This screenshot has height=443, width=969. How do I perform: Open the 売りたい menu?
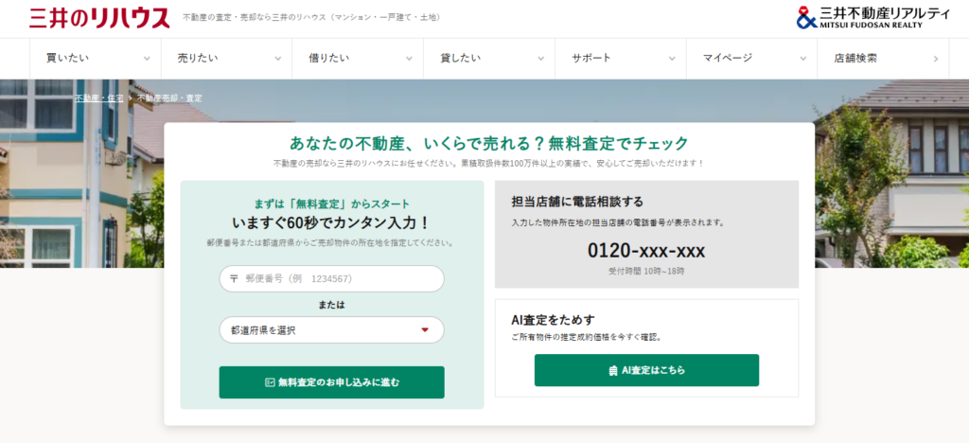pos(226,59)
